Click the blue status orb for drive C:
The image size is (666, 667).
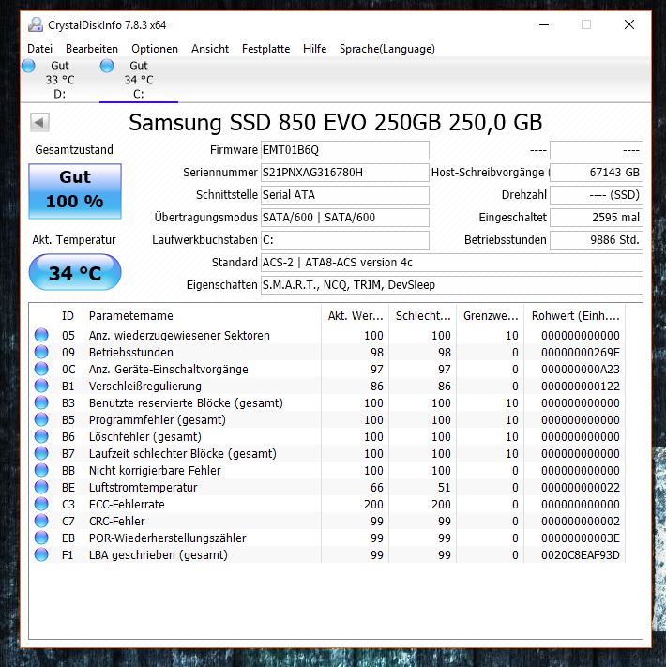[107, 66]
